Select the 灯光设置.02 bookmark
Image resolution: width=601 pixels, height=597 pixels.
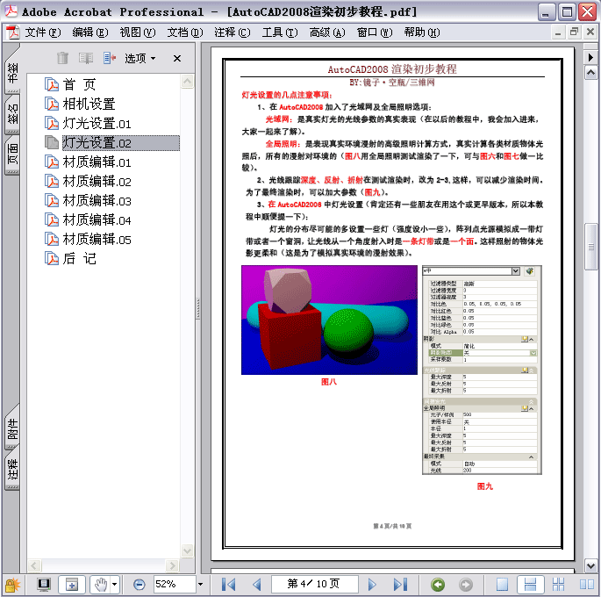(x=120, y=142)
